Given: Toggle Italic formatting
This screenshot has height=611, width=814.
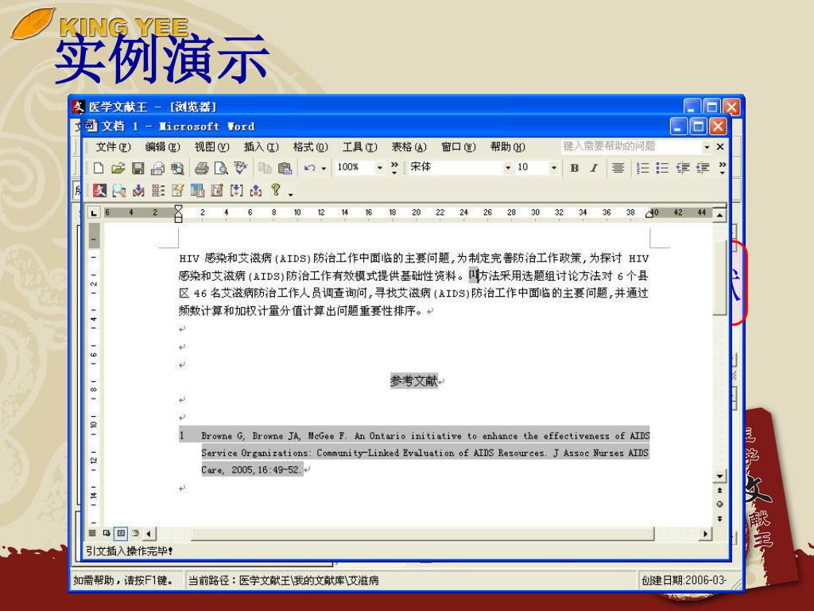Looking at the screenshot, I should coord(594,168).
